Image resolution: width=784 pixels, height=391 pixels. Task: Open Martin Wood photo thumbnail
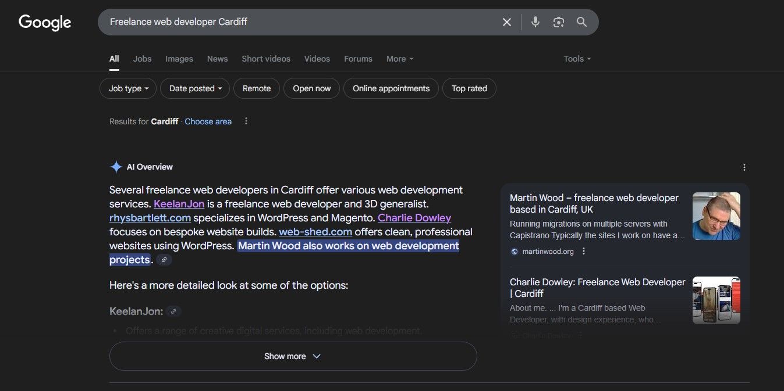pyautogui.click(x=716, y=216)
